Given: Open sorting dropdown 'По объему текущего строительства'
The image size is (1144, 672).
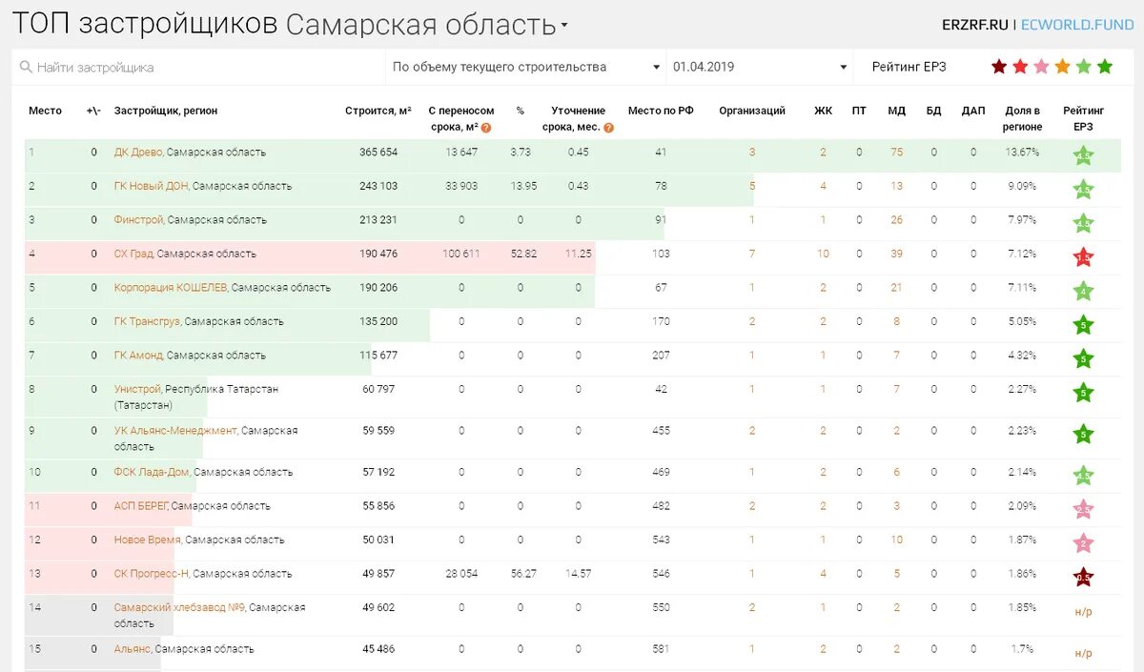Looking at the screenshot, I should pyautogui.click(x=527, y=67).
